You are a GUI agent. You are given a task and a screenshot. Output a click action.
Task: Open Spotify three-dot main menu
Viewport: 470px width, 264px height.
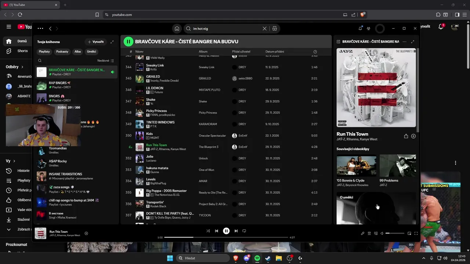tap(40, 29)
